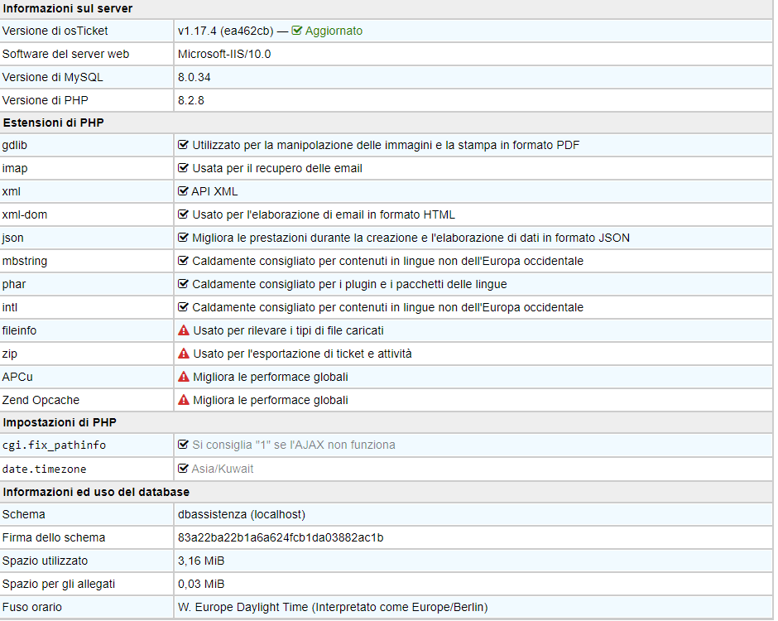The height and width of the screenshot is (621, 778).
Task: Click the cgi.fix_pathinfo setting name
Action: click(54, 445)
